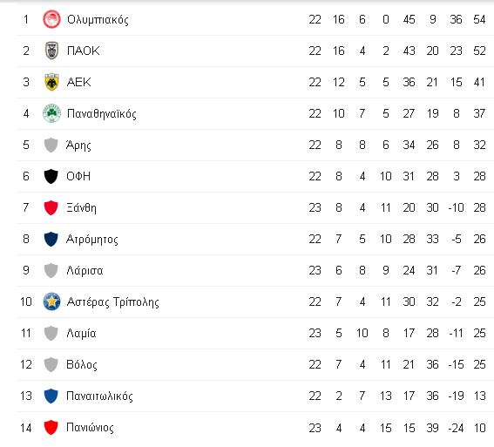Click the ΑΕΚ yellow eagle crest

51,82
